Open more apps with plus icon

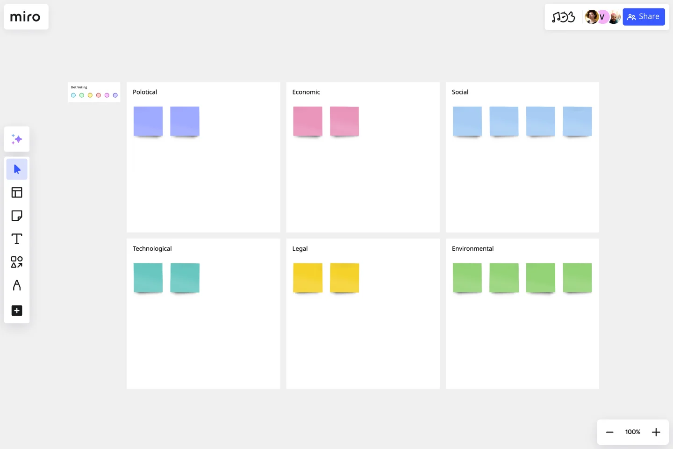[x=17, y=311]
